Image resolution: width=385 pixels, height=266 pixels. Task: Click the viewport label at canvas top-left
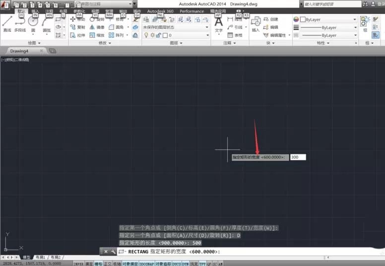15,60
